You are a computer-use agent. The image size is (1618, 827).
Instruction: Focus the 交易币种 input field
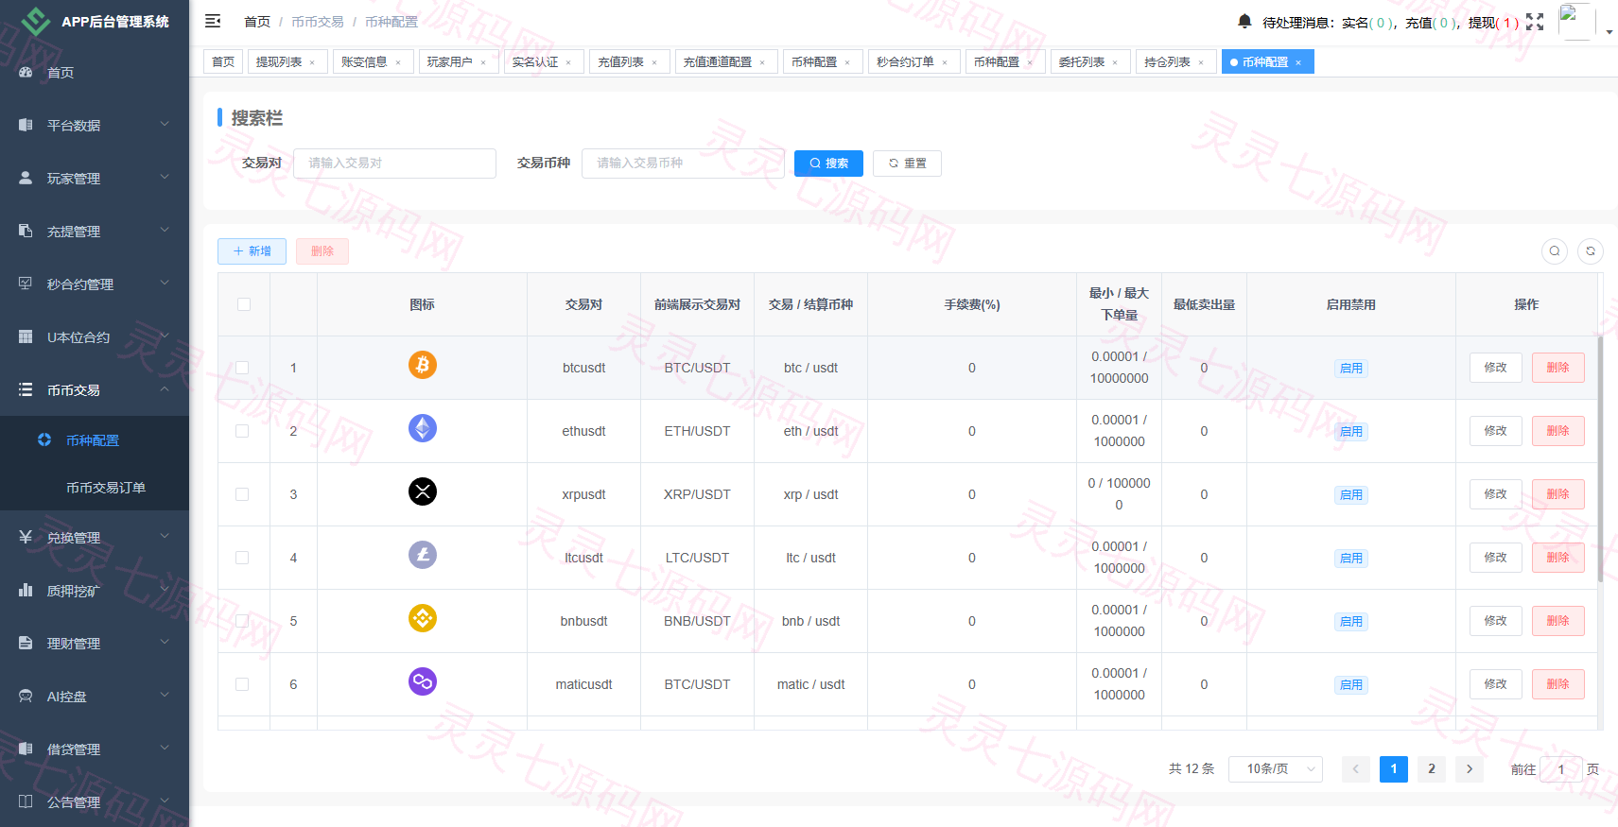tap(683, 164)
